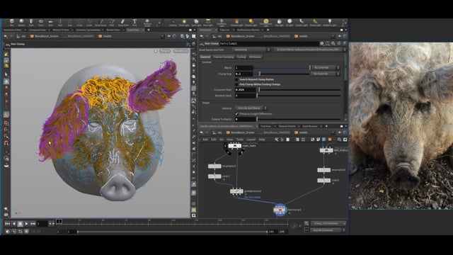
Task: Open scene view path dropdown arrow
Action: tap(162, 36)
